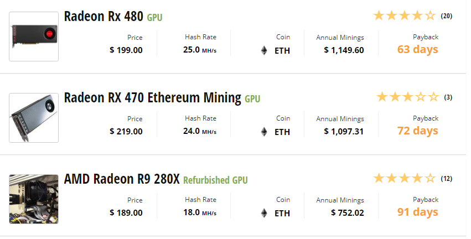Click the 91 days payback value
Image resolution: width=471 pixels, height=239 pixels.
click(x=417, y=212)
